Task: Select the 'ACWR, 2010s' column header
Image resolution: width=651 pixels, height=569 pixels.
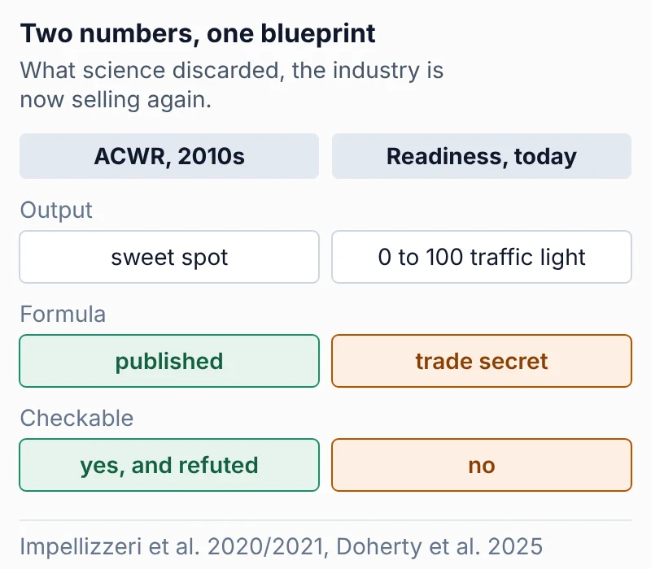Action: point(169,156)
